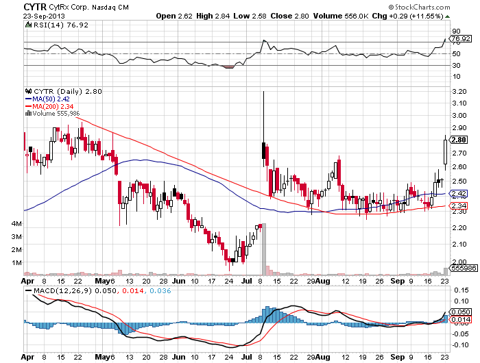
Task: Click the blue 2.42 MA(50) tag on right axis
Action: pos(458,193)
